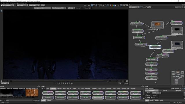Select the Mocha Pro 1 node in Trees
185x104 pixels.
(x=176, y=23)
